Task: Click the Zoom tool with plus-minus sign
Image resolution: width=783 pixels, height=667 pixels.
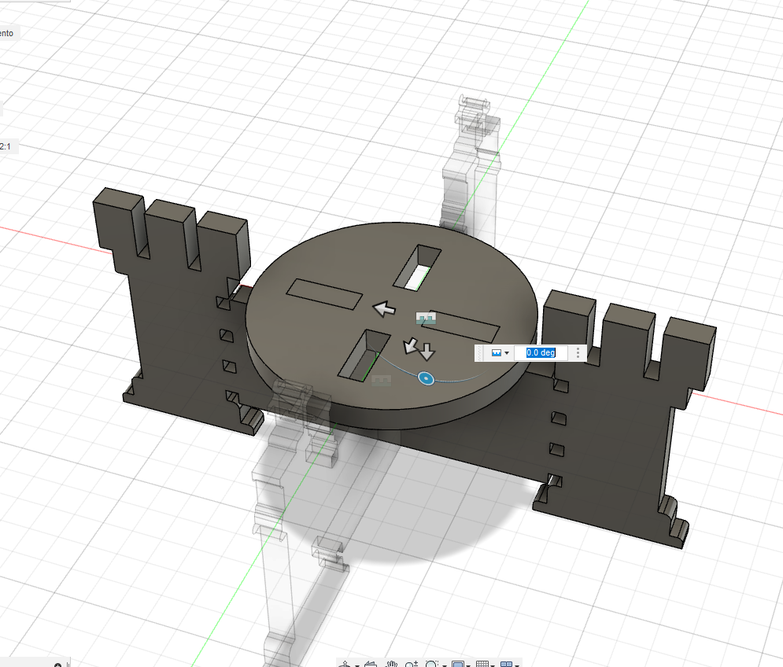Action: (x=412, y=664)
